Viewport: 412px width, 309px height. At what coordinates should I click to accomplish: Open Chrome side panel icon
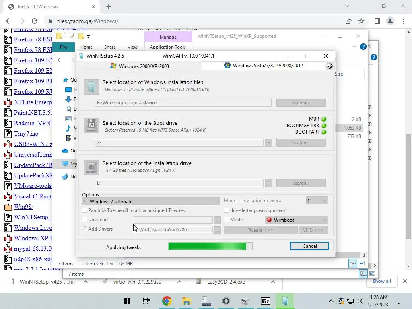pyautogui.click(x=377, y=21)
